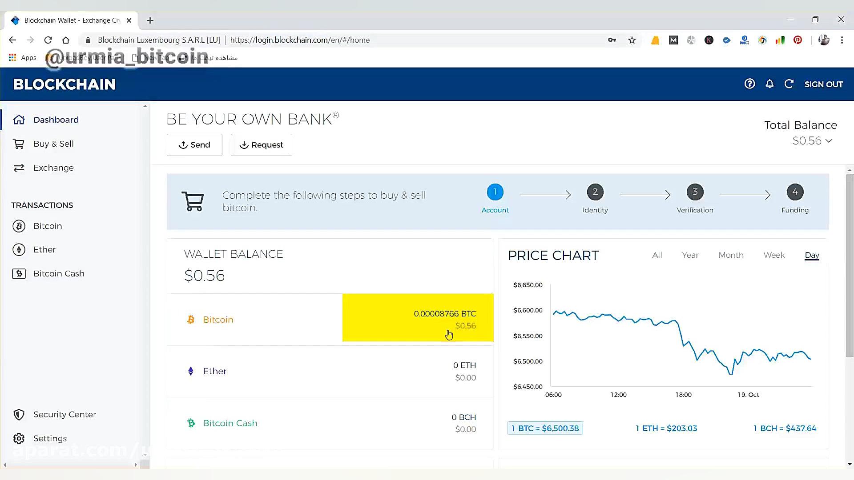Click the Settings label in sidebar
Screen dimensions: 854x480
click(50, 439)
